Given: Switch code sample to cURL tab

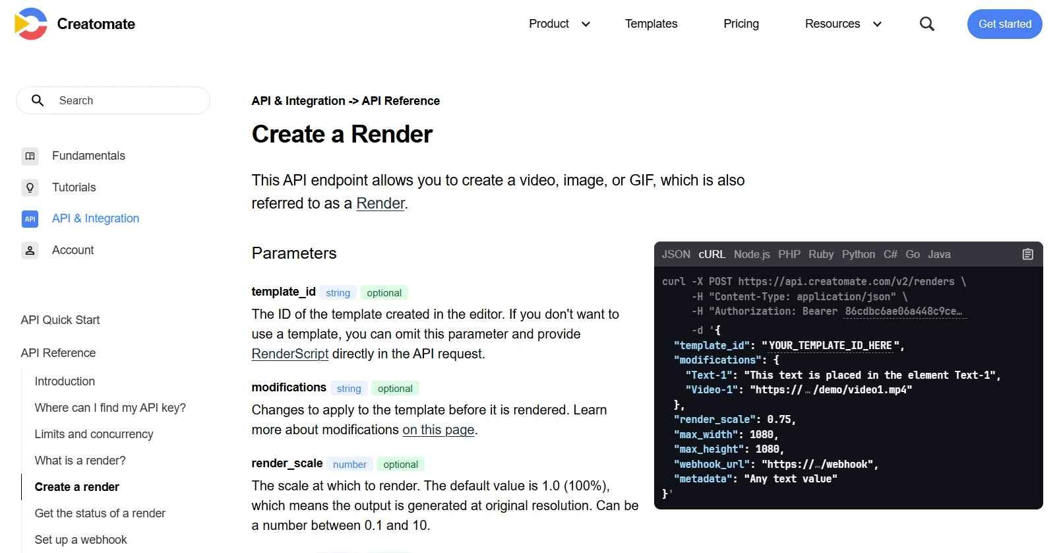Looking at the screenshot, I should [712, 254].
